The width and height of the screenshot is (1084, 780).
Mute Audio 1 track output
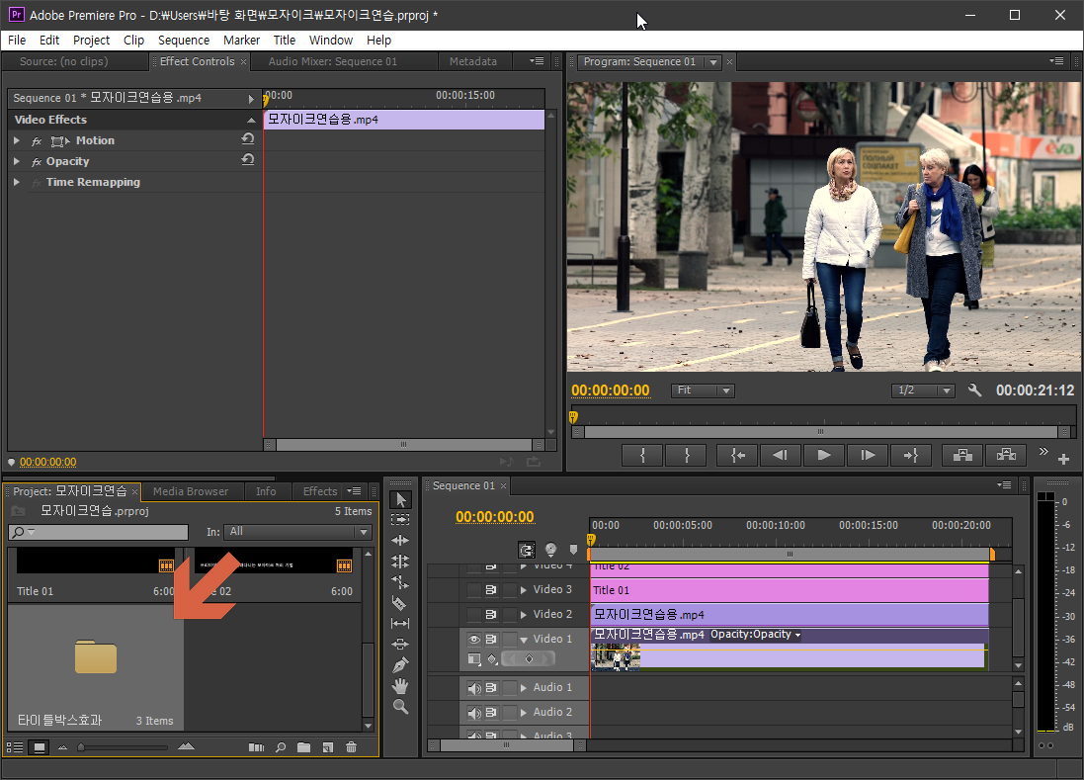tap(474, 688)
